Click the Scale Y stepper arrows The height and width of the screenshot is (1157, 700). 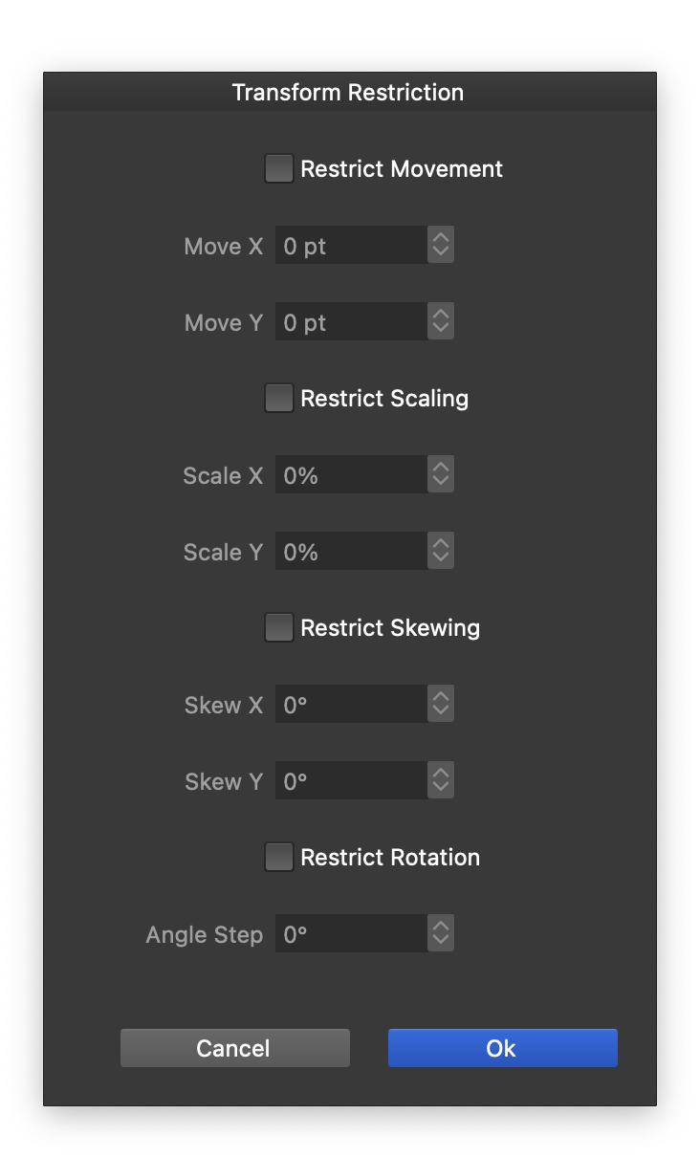point(441,552)
